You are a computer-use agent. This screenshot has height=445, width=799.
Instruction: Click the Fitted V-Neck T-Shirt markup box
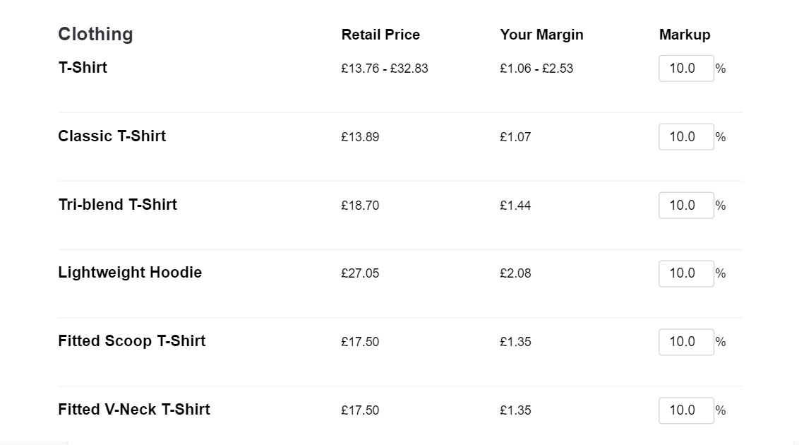click(686, 410)
